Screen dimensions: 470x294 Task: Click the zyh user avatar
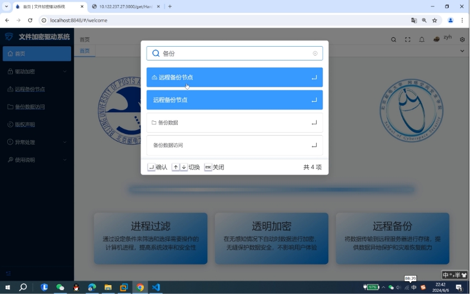click(437, 39)
